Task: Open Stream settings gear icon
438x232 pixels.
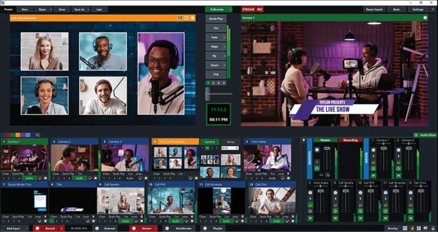Action: coord(134,229)
